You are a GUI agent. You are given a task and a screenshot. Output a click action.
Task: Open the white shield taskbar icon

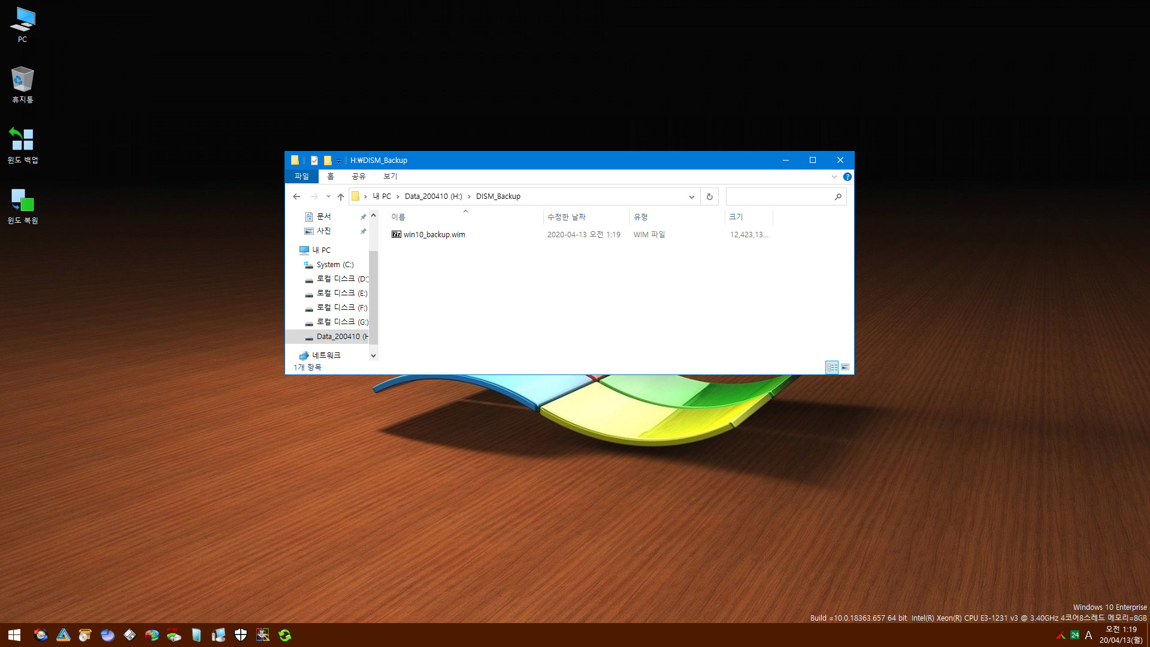click(240, 635)
